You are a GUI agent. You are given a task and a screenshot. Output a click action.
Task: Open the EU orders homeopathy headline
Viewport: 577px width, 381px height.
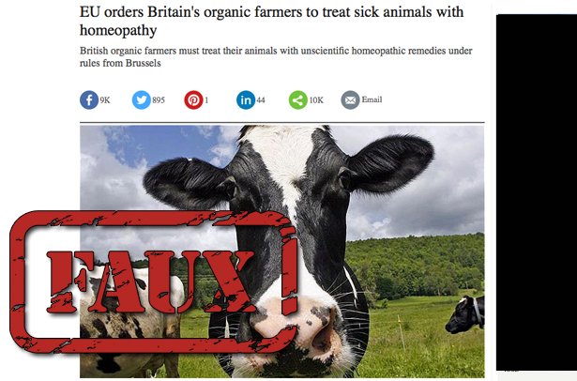271,21
